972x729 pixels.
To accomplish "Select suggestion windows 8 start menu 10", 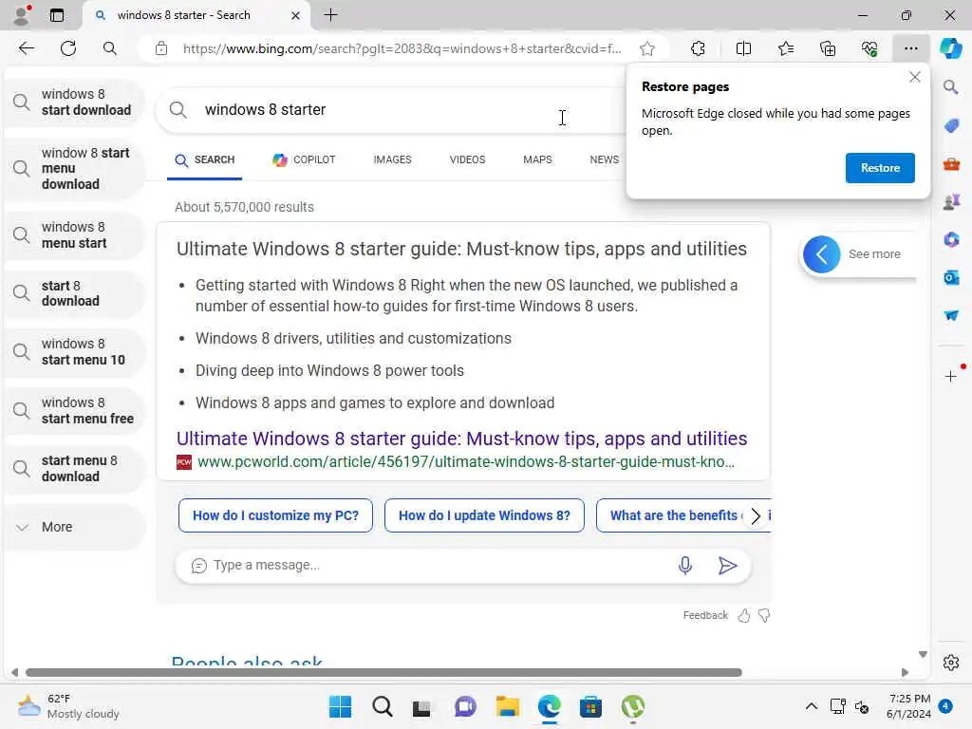I will click(x=74, y=351).
